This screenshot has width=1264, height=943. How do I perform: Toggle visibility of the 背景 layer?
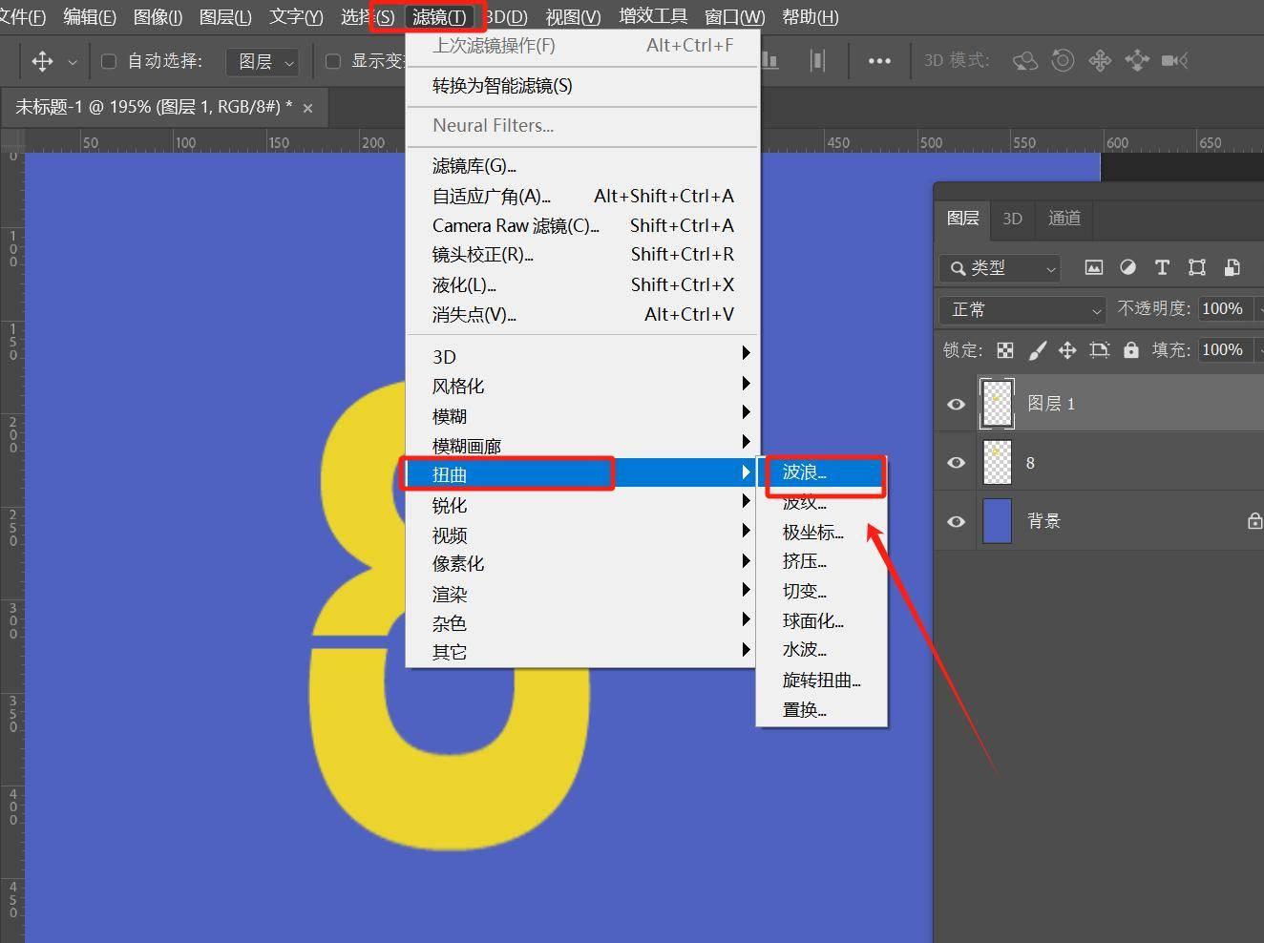point(956,521)
